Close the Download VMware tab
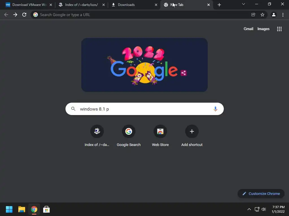Image resolution: width=289 pixels, height=216 pixels. (x=51, y=5)
